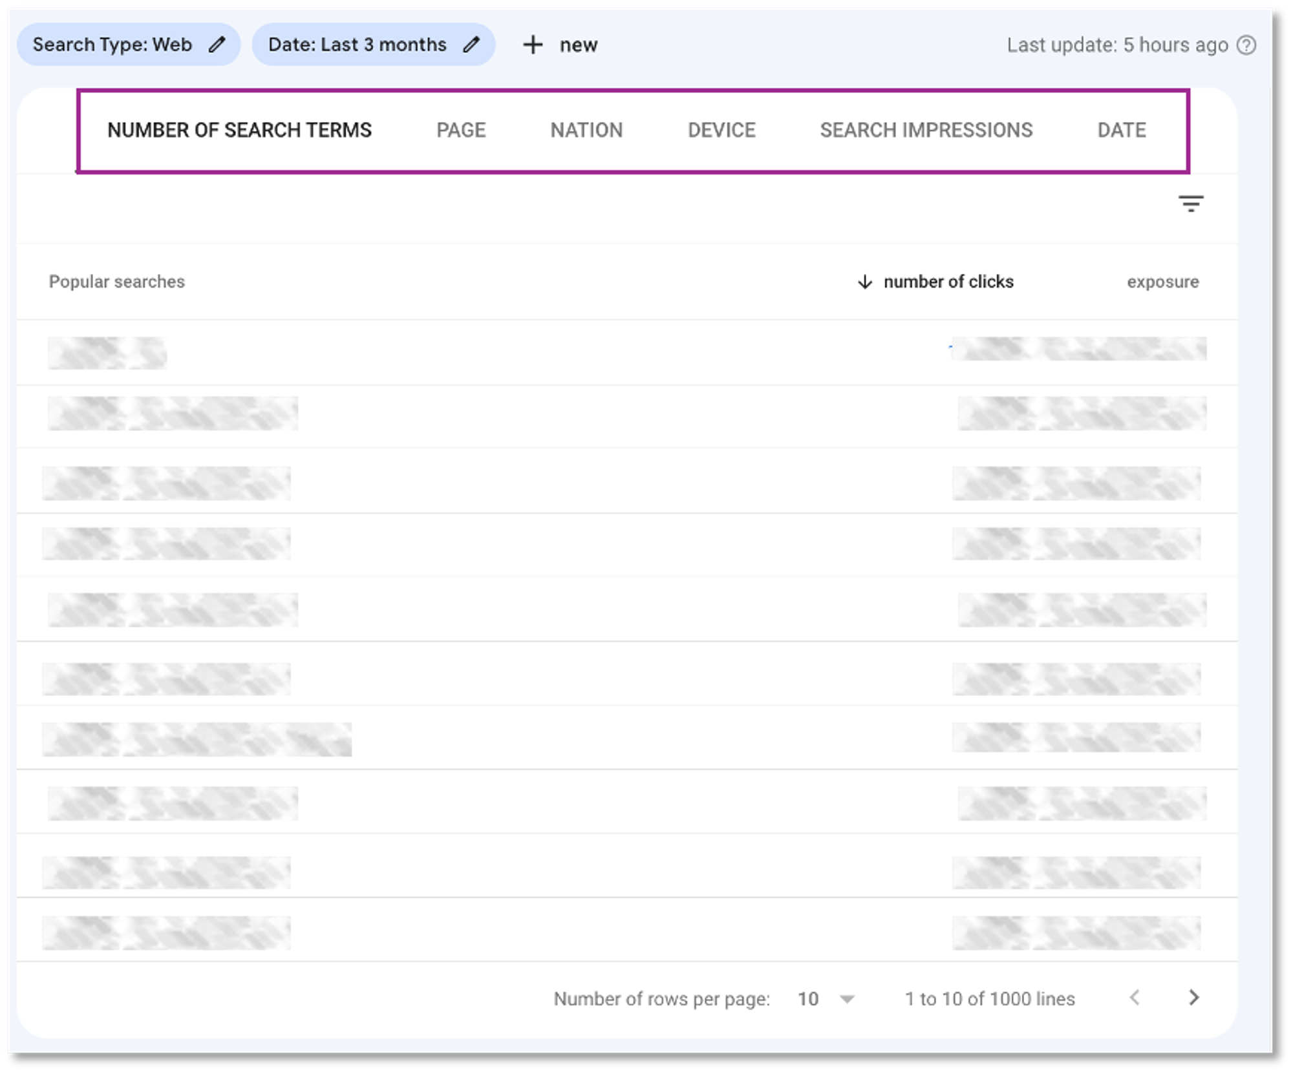Add a new filter with plus icon

coord(533,45)
